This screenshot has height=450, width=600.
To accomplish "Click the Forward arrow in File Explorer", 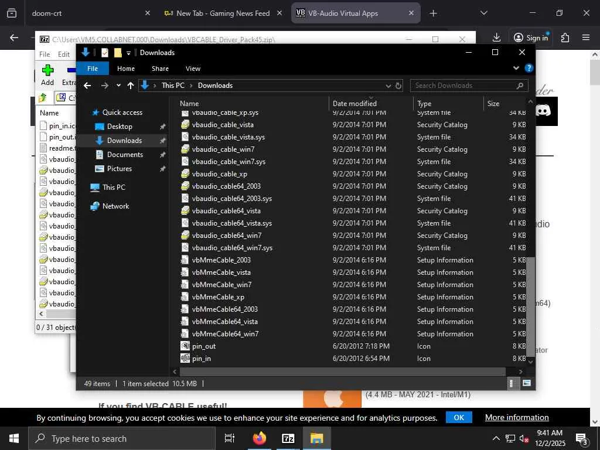I will 104,86.
